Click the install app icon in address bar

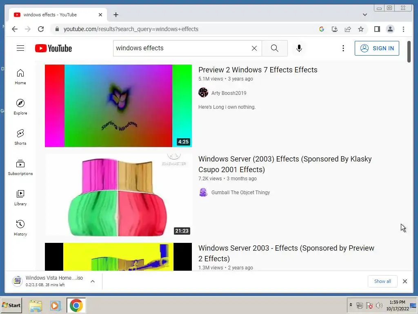click(x=335, y=29)
